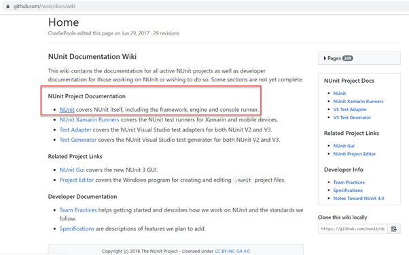Click the NUnit Documentation Wiki heading

point(92,56)
